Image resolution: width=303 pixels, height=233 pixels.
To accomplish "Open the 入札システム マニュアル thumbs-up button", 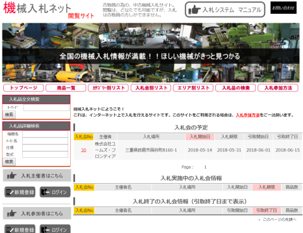I will [225, 9].
